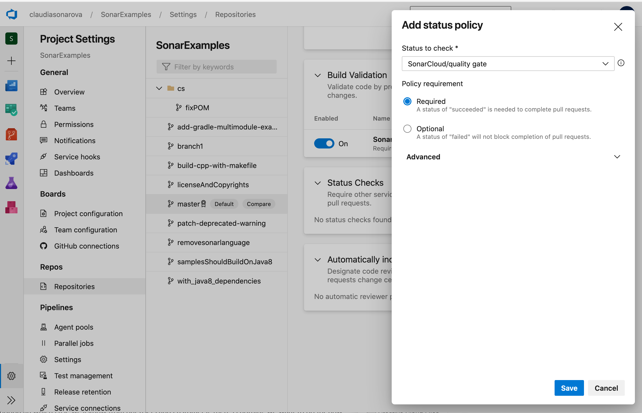
Task: Click the filter funnel icon
Action: [166, 66]
